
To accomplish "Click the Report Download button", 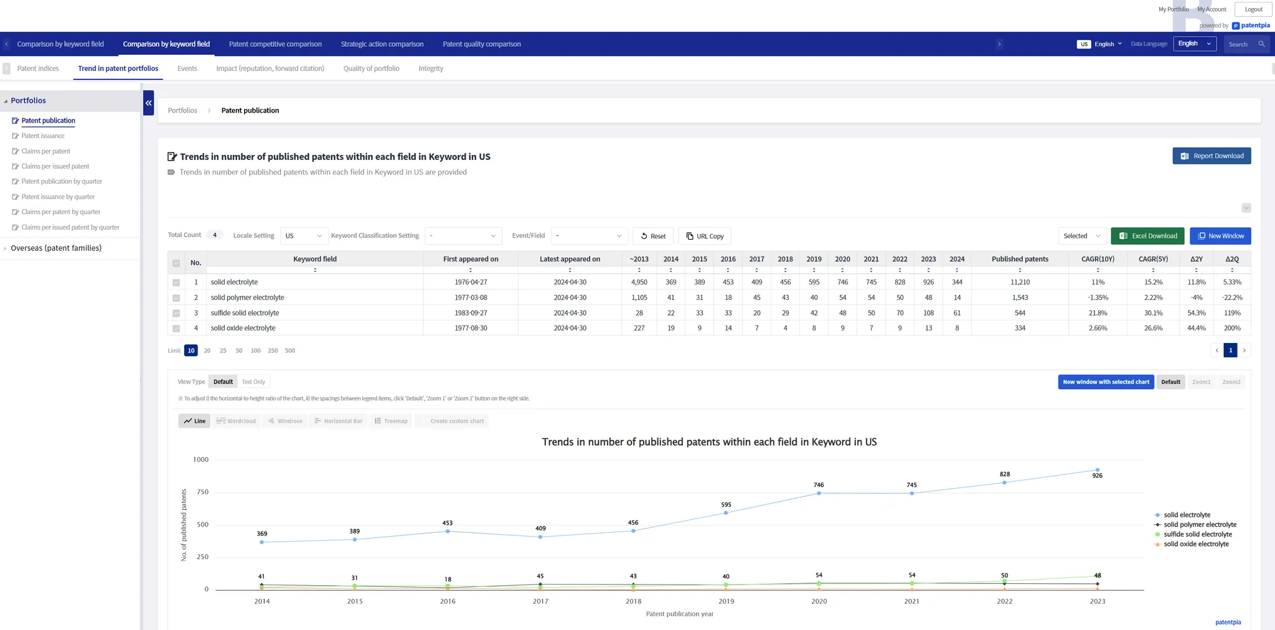I will [x=1211, y=156].
